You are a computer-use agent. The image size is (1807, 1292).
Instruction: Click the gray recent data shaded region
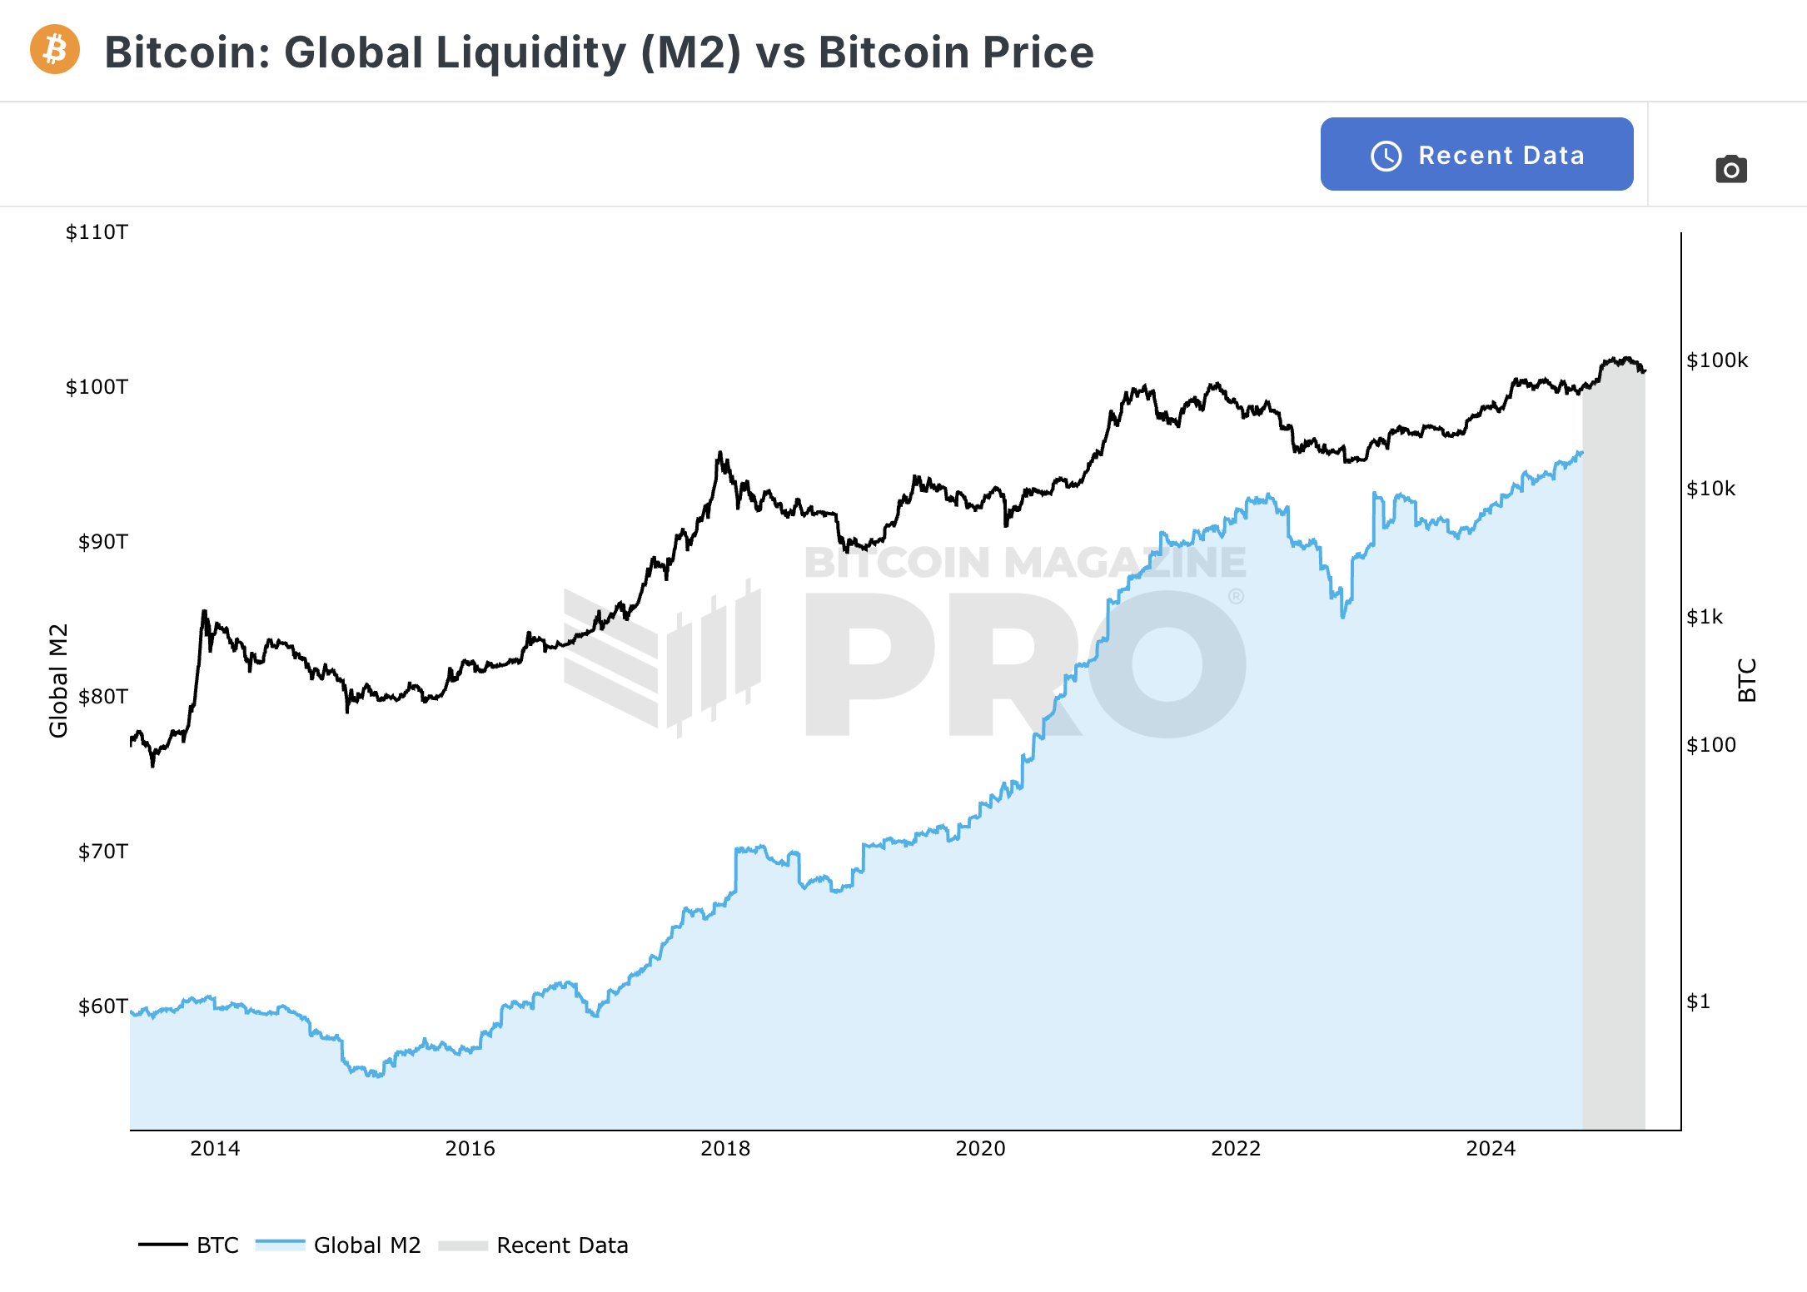(x=1614, y=749)
